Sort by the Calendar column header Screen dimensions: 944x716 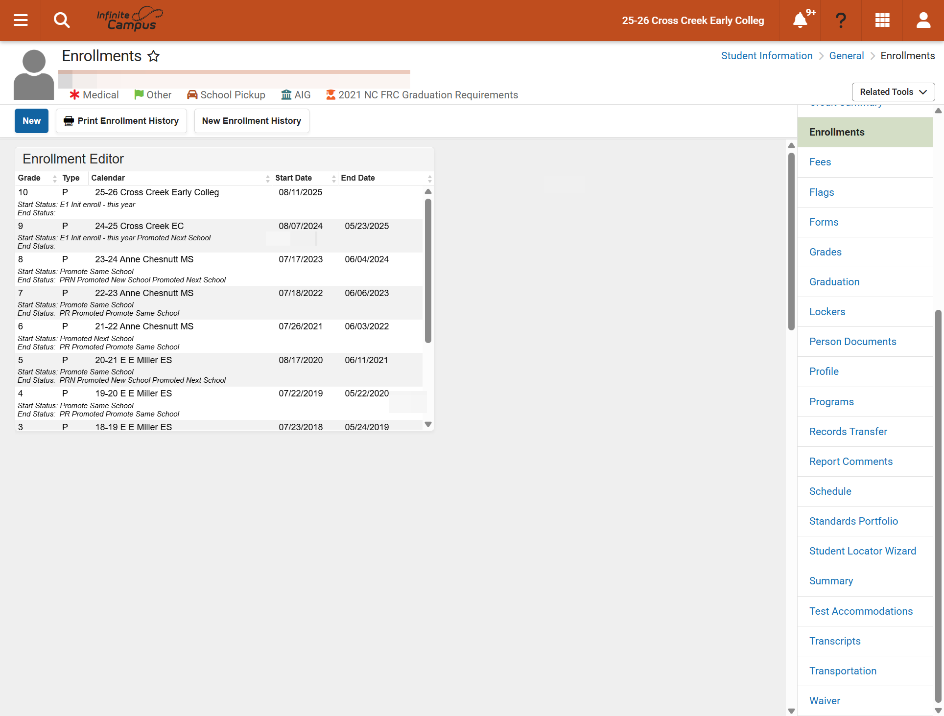pos(180,178)
